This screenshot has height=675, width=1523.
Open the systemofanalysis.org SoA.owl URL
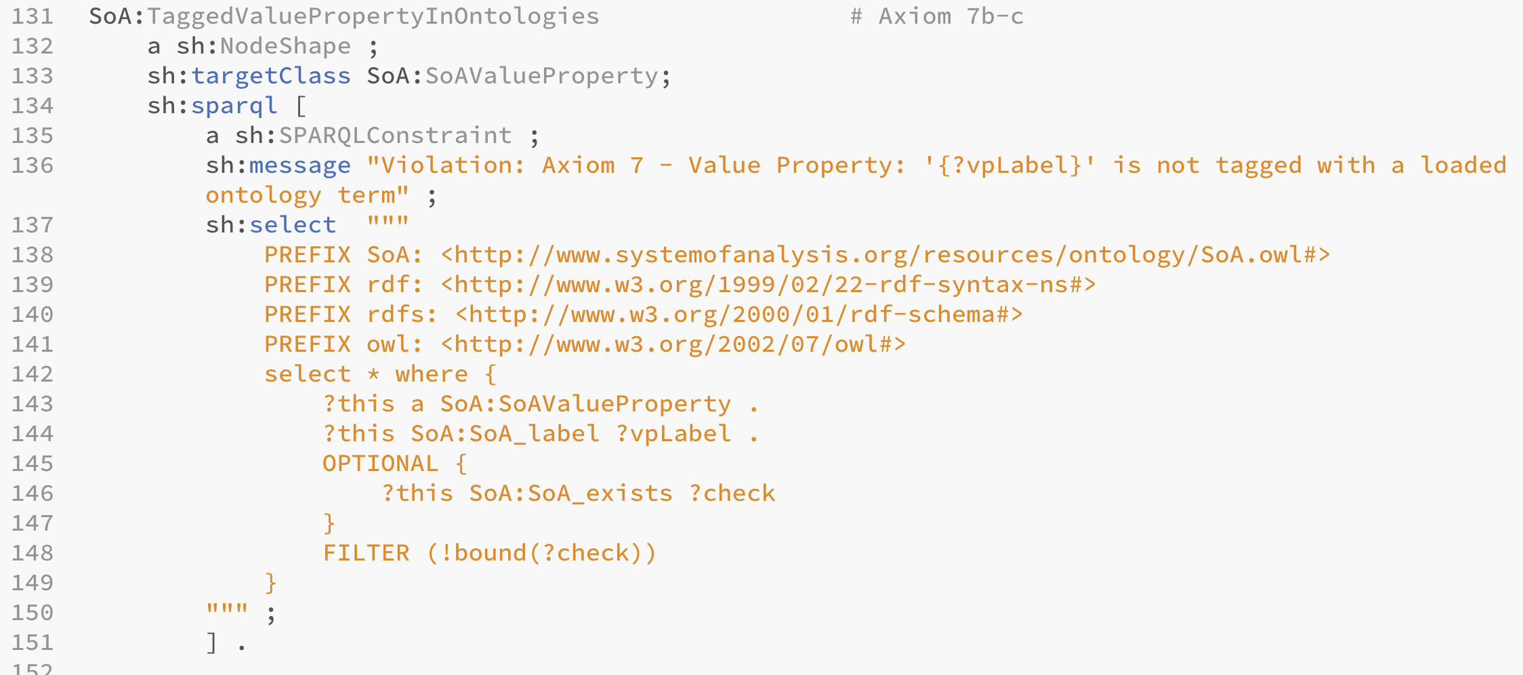coord(885,255)
